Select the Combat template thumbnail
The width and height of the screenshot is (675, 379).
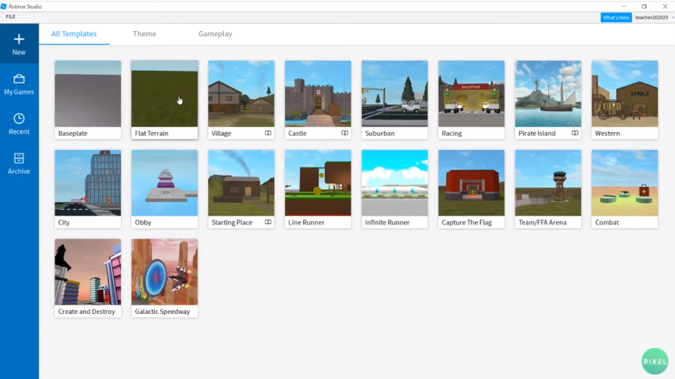point(625,183)
